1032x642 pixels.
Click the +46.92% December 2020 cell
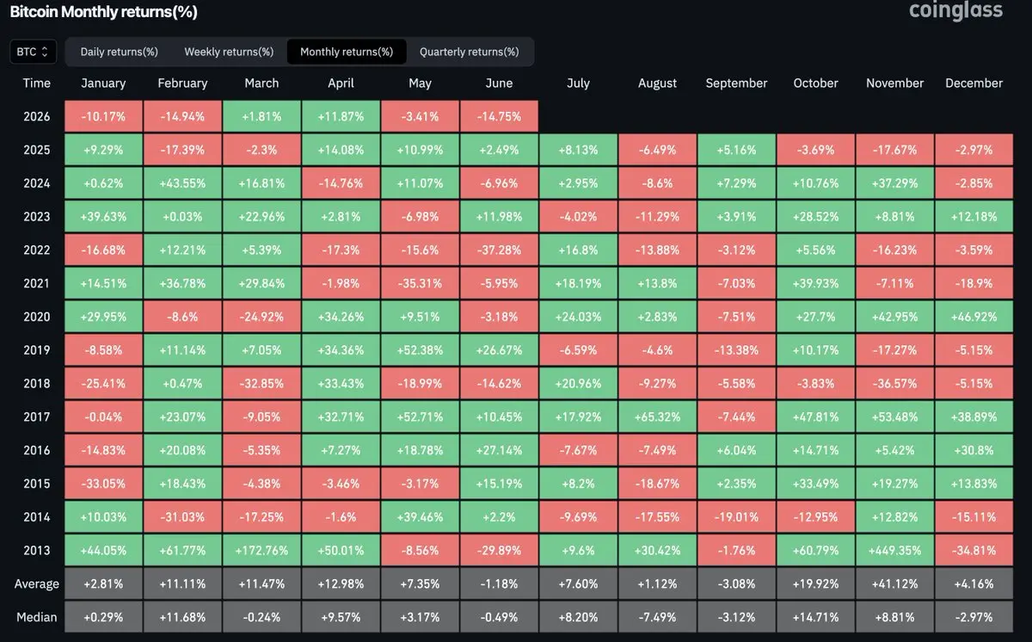pyautogui.click(x=974, y=317)
